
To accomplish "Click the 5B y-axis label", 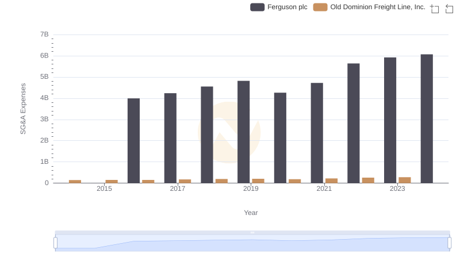I will coord(44,77).
